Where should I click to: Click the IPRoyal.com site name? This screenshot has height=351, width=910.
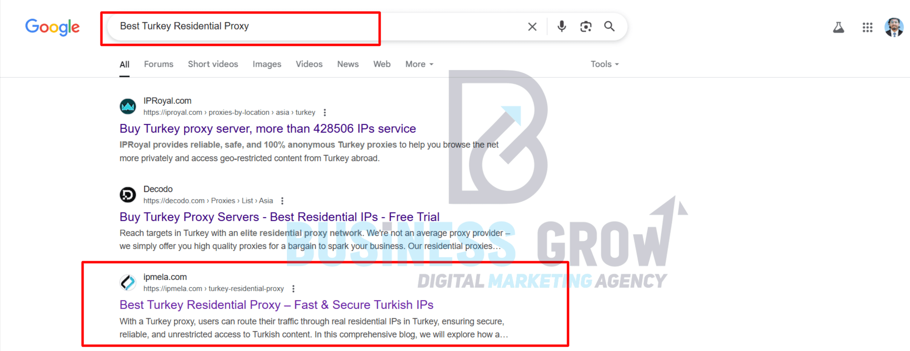167,101
